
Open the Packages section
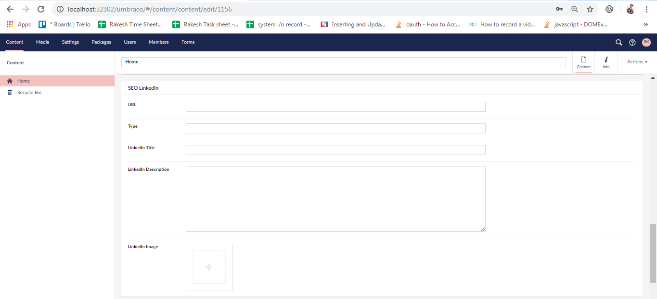pos(102,42)
